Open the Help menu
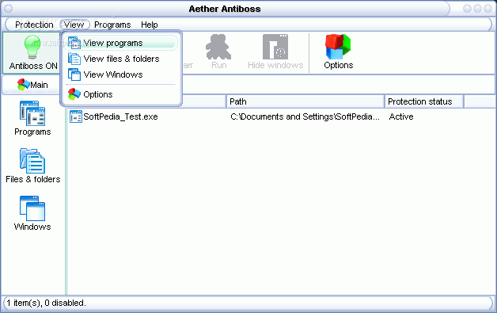 point(150,25)
